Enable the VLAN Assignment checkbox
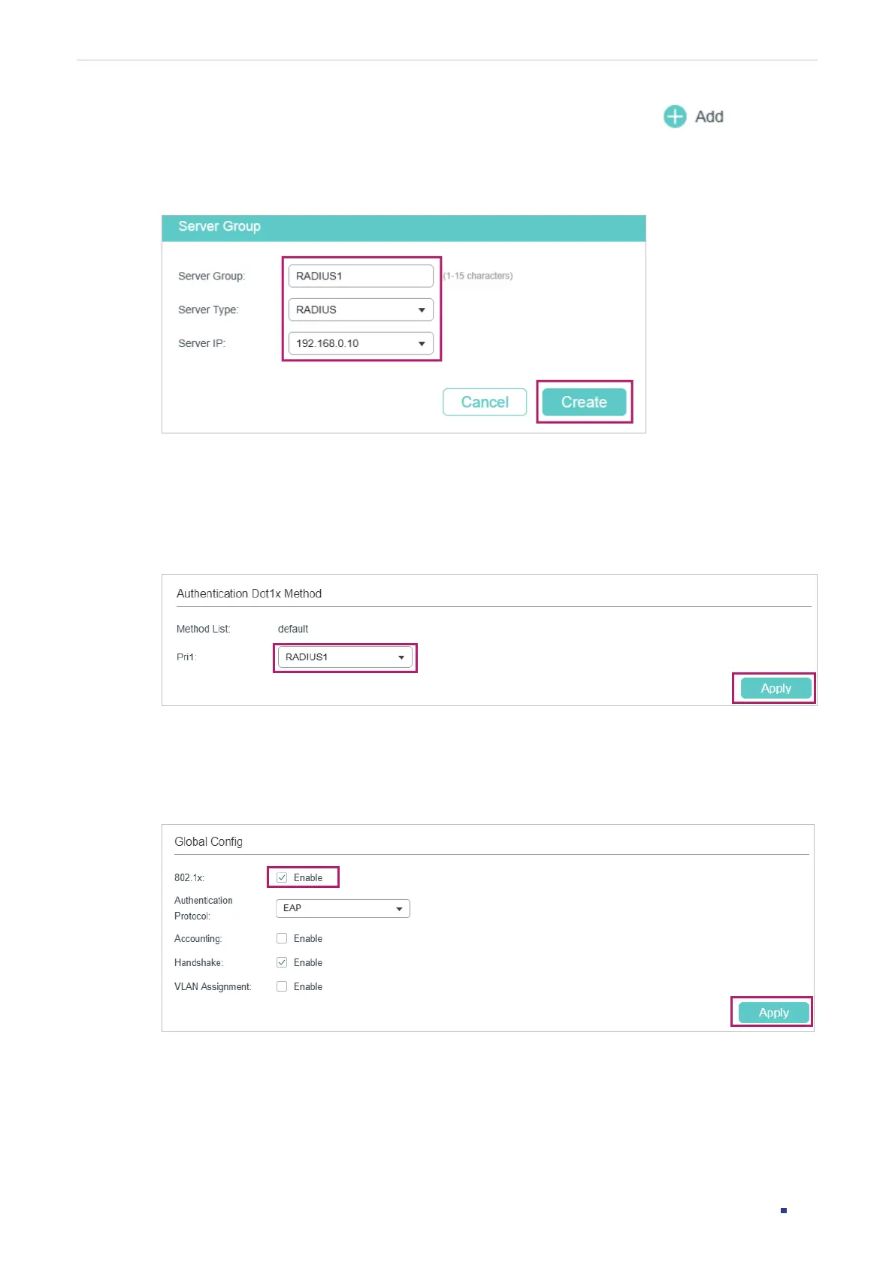The image size is (895, 1265). (282, 986)
